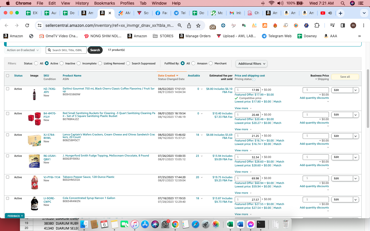The width and height of the screenshot is (370, 231).
Task: Match lowest price for Tabasco Pepper Sauce
Action: point(277,187)
